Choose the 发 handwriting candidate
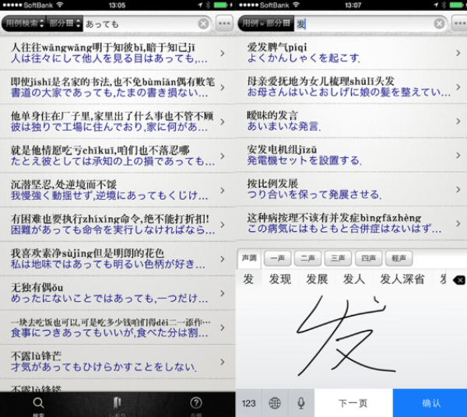 [x=248, y=279]
